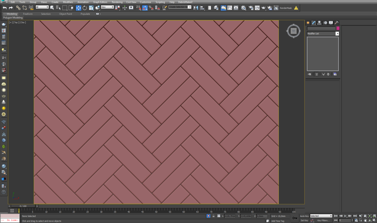This screenshot has width=377, height=223.
Task: Click the pink object color swatch
Action: tap(338, 28)
